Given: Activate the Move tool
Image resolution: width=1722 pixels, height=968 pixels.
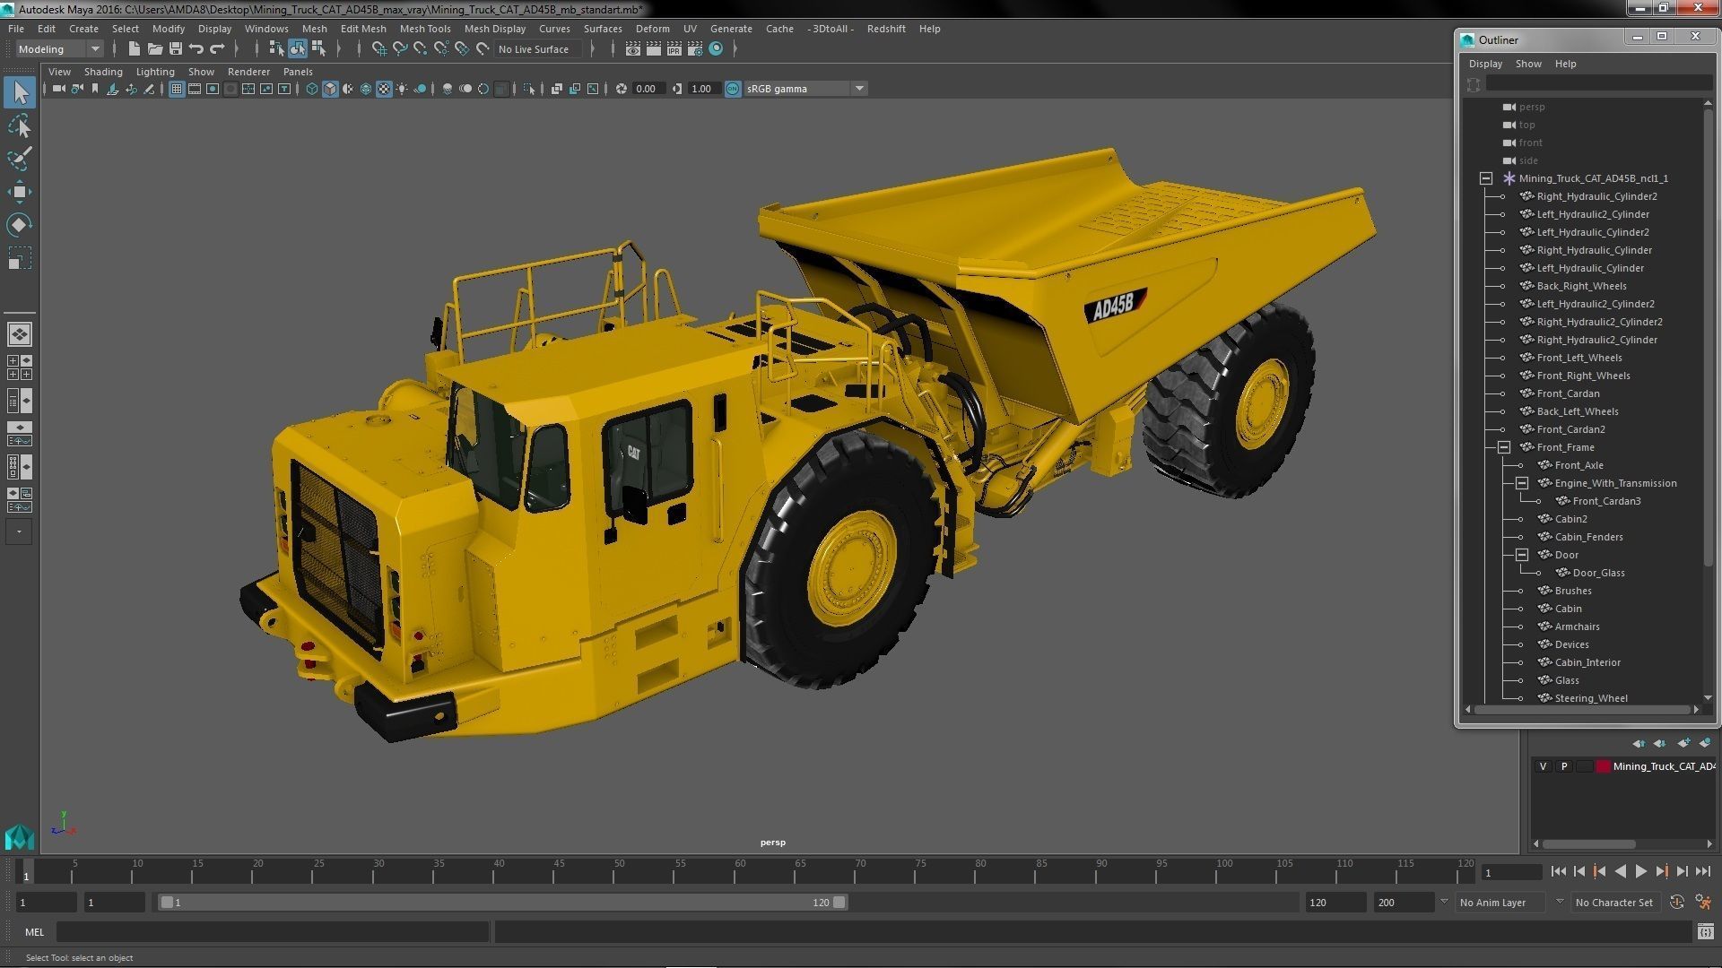Looking at the screenshot, I should (x=20, y=192).
